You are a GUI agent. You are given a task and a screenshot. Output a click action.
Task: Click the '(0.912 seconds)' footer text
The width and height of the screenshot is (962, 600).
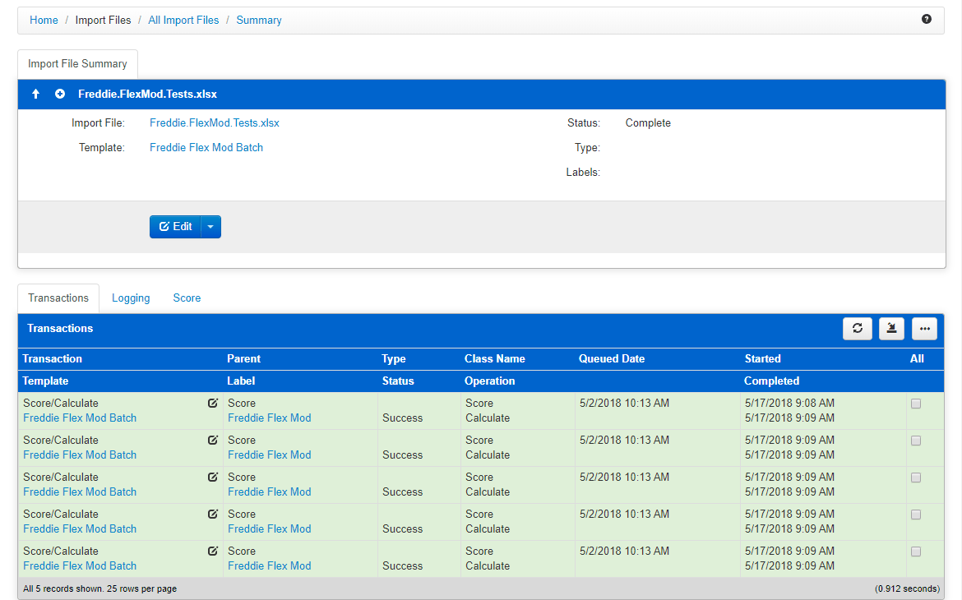(x=908, y=588)
